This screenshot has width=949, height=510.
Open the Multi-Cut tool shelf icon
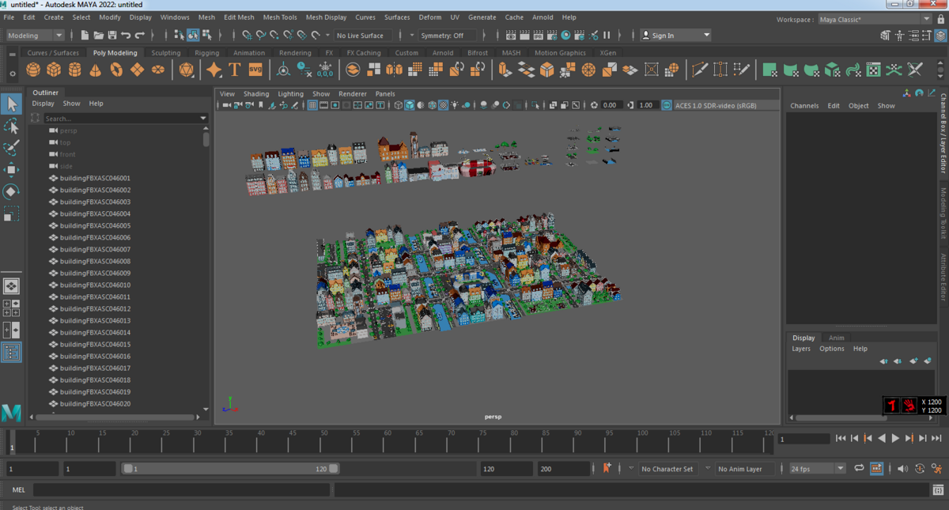[x=700, y=70]
